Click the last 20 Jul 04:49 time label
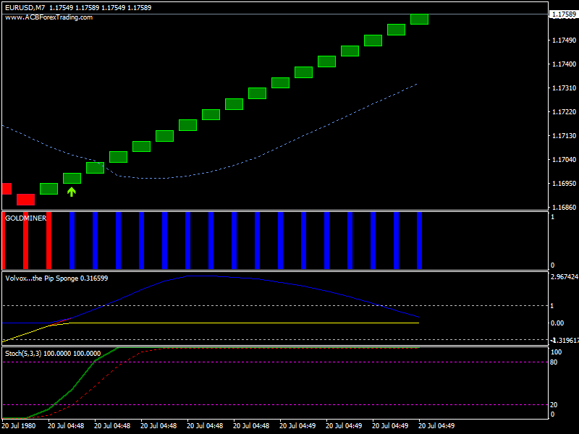 click(436, 427)
